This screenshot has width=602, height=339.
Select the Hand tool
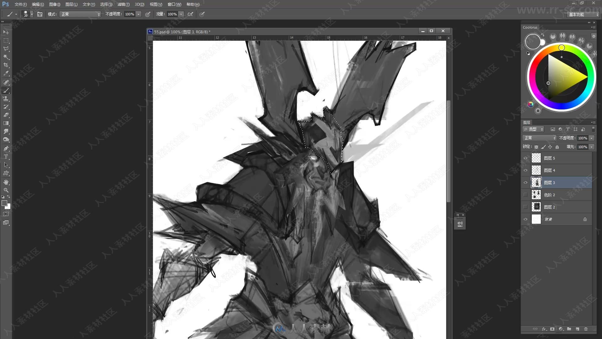(x=6, y=182)
